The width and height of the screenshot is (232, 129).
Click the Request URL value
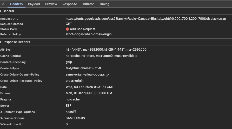click(146, 19)
